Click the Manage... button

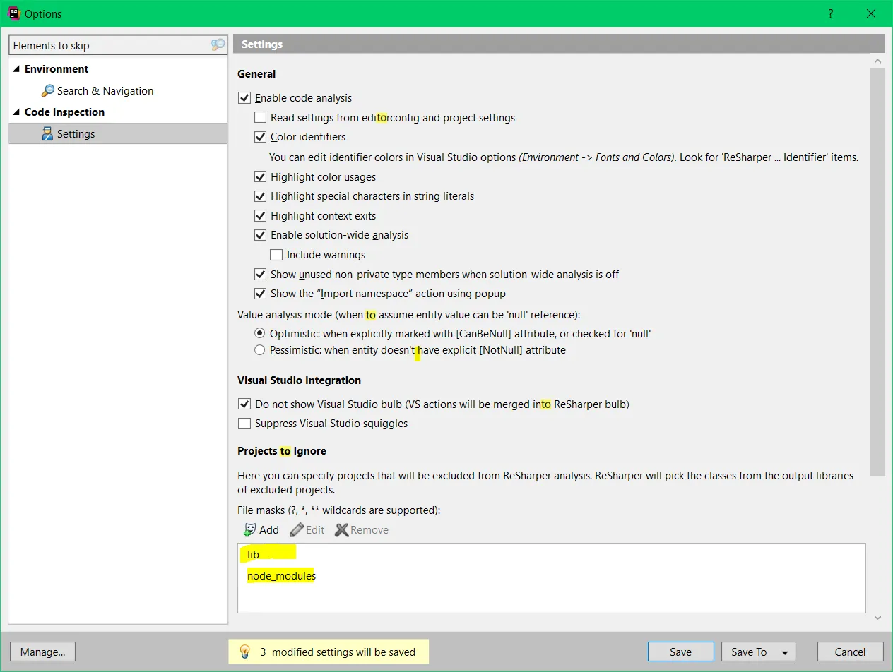click(42, 652)
